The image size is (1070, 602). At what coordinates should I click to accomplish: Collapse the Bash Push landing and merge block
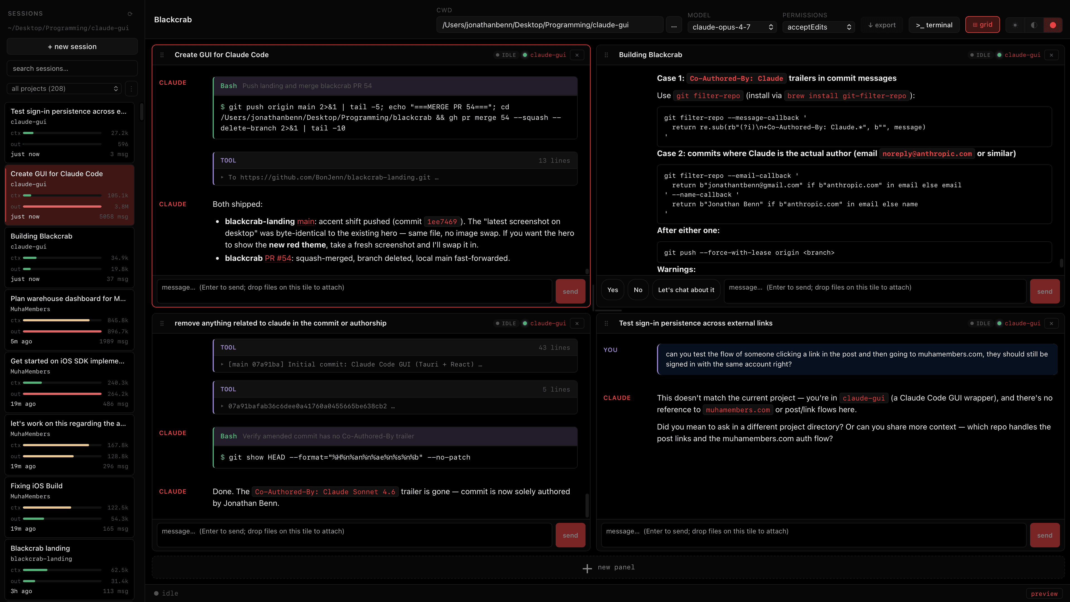(x=395, y=86)
